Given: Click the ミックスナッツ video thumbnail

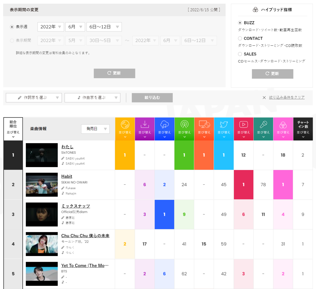Looking at the screenshot, I should [x=42, y=215].
